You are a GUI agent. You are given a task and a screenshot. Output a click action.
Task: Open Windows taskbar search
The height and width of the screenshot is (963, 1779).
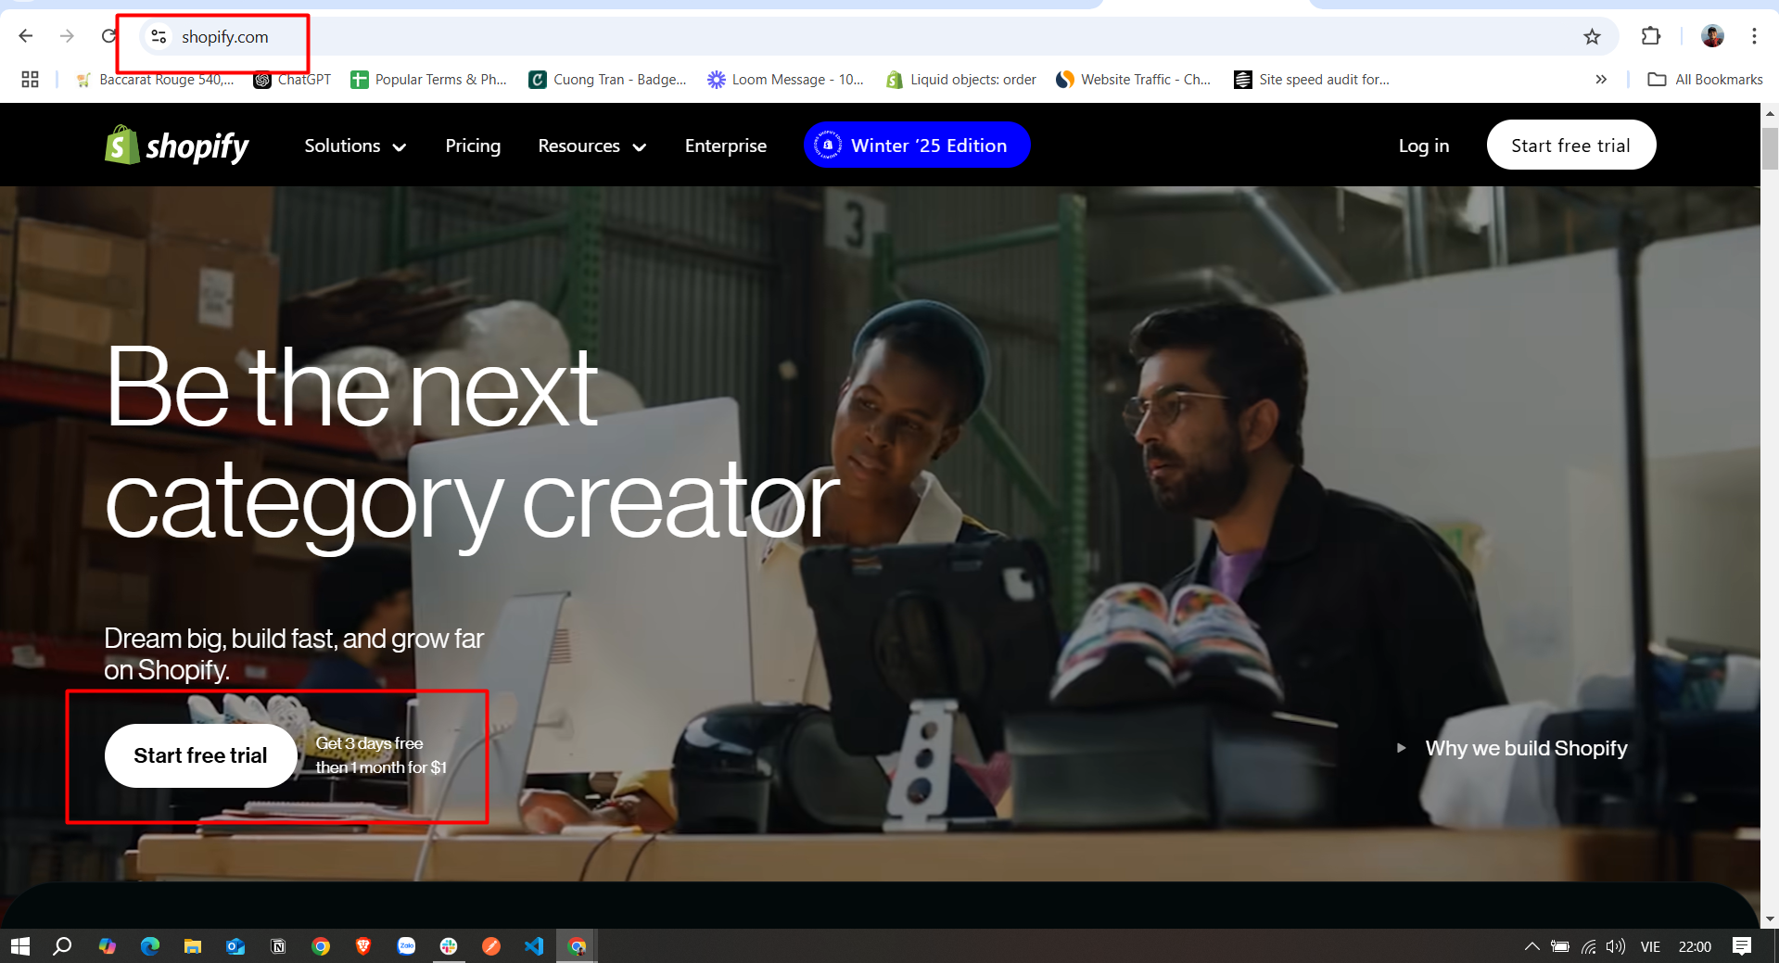coord(62,946)
